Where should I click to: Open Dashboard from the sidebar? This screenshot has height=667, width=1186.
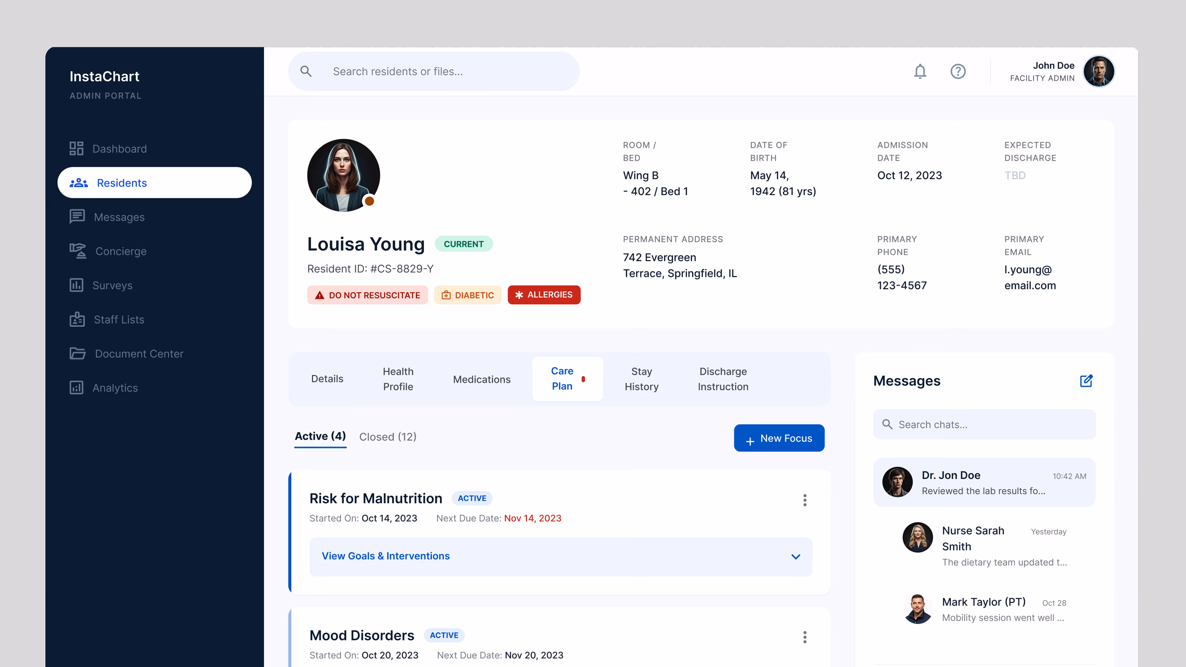(119, 149)
